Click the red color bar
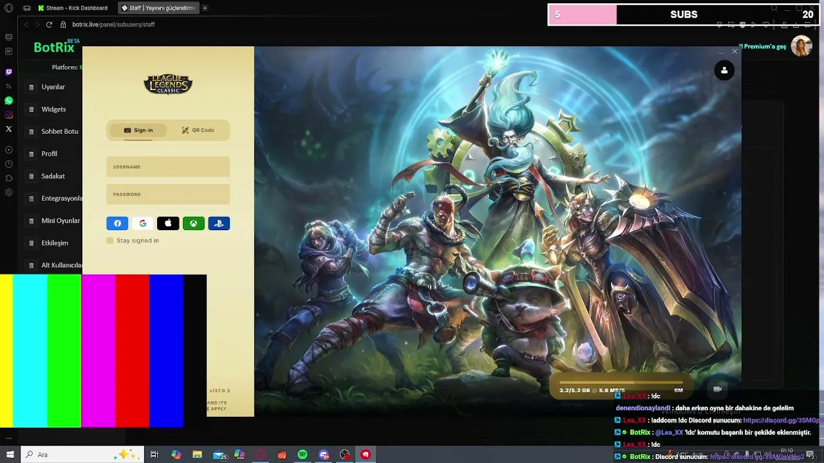This screenshot has height=463, width=824. 133,350
